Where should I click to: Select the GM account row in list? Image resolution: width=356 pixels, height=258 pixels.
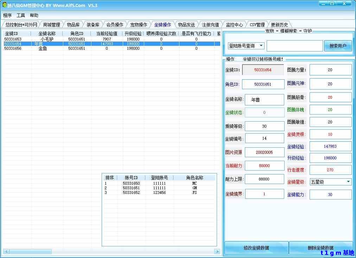click(159, 188)
